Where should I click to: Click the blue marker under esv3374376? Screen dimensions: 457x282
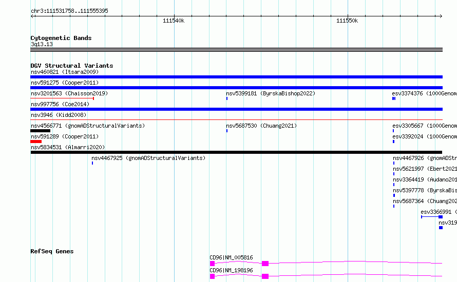pyautogui.click(x=394, y=98)
